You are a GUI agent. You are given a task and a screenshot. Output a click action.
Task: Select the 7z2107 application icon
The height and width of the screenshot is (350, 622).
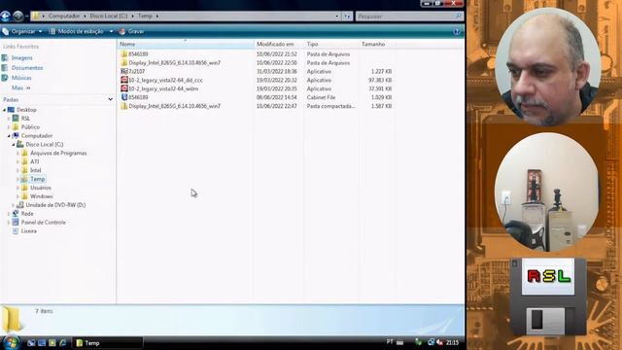click(124, 71)
